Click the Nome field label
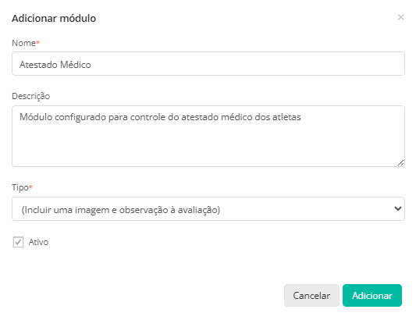Image resolution: width=416 pixels, height=320 pixels. 24,43
